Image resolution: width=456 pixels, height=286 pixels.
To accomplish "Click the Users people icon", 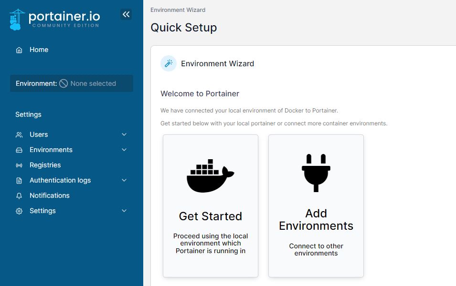I will click(19, 135).
